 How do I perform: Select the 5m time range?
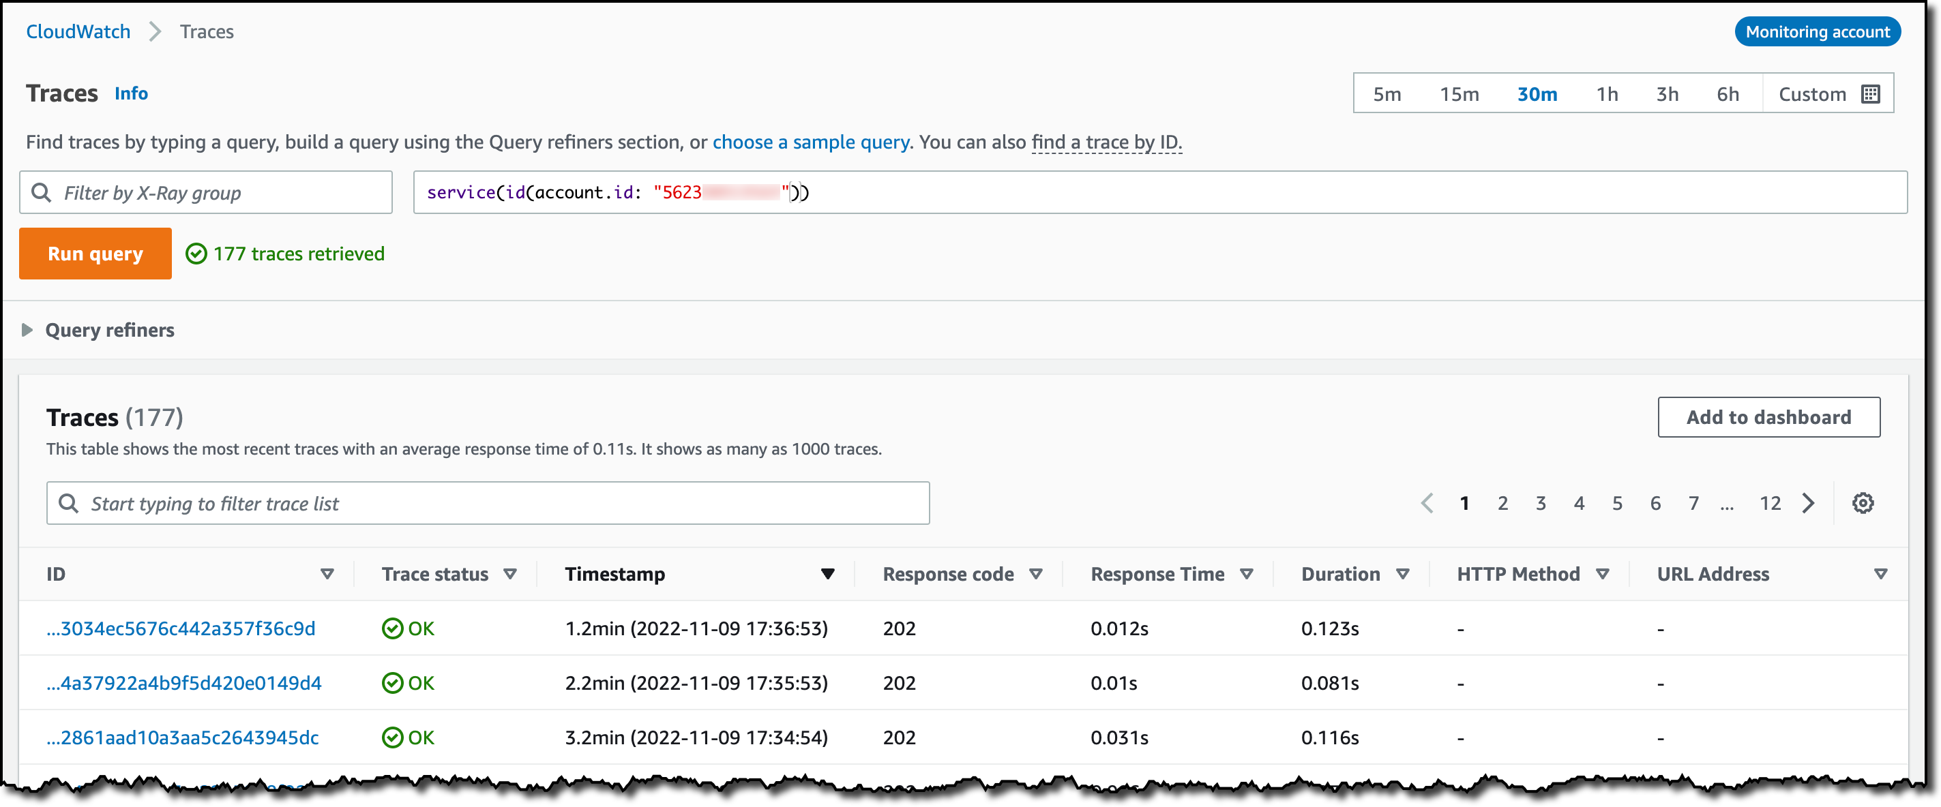point(1387,94)
